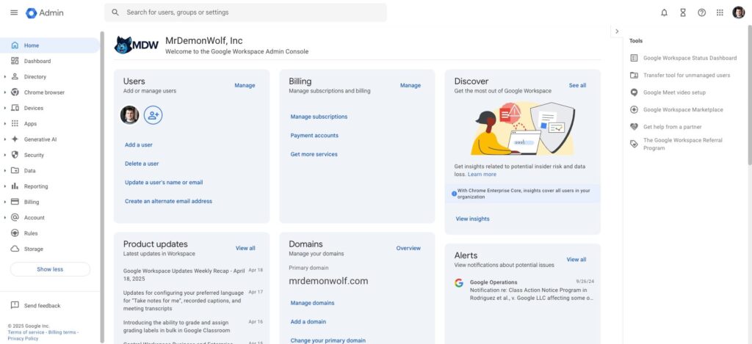Click the add user circle icon

click(x=153, y=115)
